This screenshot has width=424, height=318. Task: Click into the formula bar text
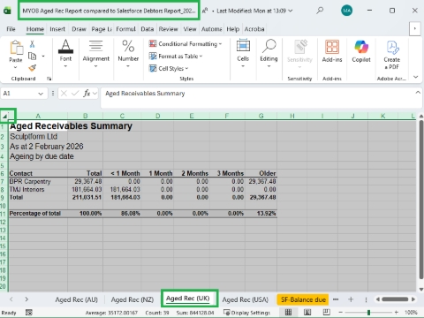pyautogui.click(x=145, y=94)
